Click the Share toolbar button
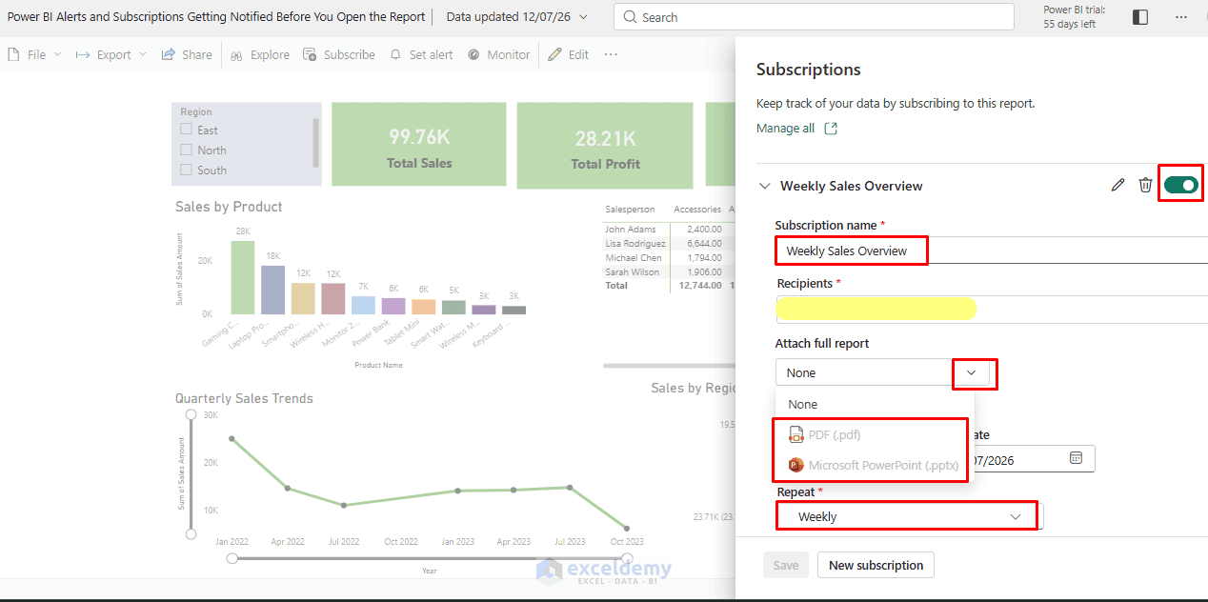This screenshot has width=1208, height=602. click(x=187, y=54)
